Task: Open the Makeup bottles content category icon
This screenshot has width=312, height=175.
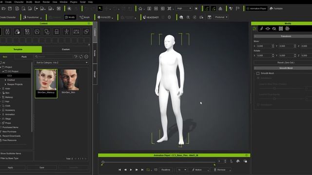Action: 27,32
